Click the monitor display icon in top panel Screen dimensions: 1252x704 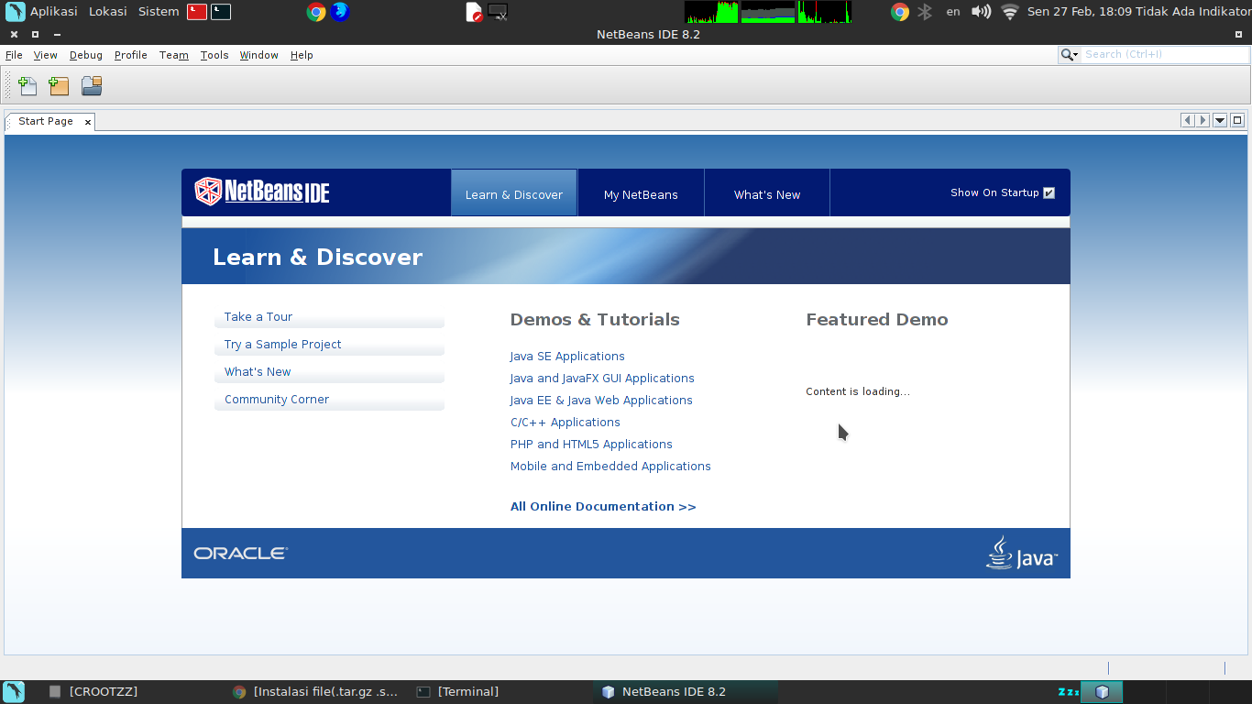pos(498,12)
